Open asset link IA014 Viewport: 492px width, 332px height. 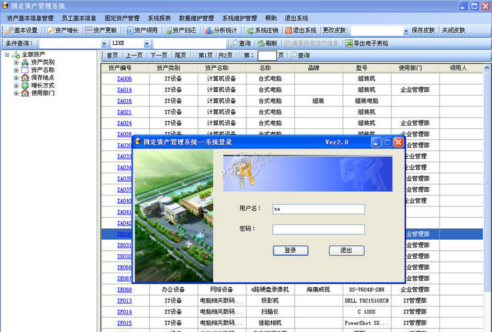coord(125,90)
